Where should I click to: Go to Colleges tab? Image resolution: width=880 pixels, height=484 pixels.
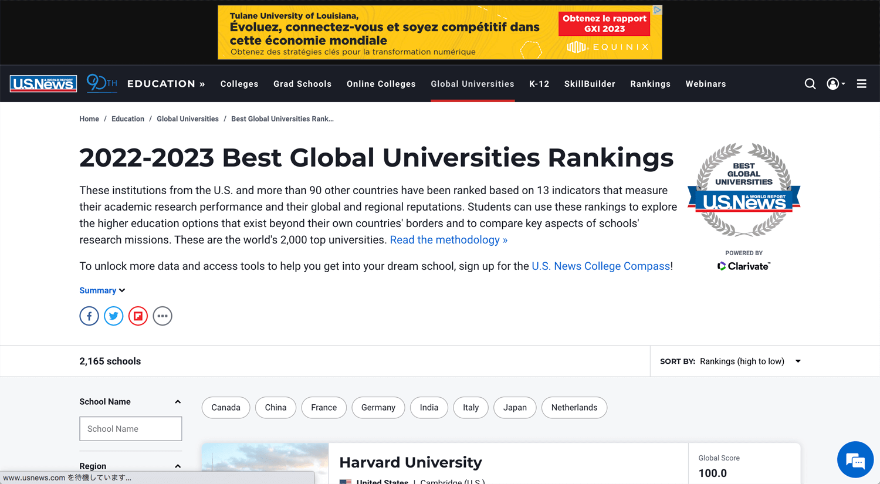click(239, 84)
